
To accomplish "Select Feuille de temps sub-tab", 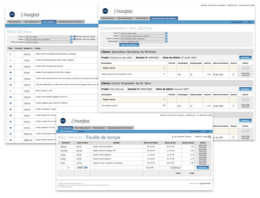I will pyautogui.click(x=66, y=132).
